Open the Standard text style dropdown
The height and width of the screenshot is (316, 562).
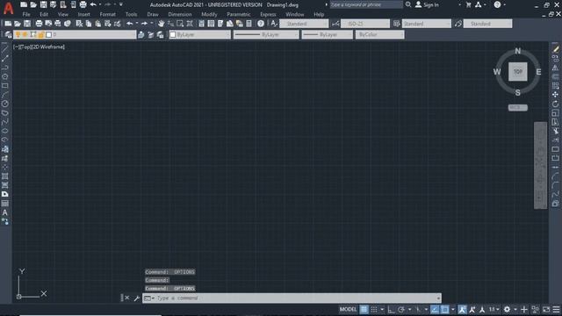tap(304, 24)
